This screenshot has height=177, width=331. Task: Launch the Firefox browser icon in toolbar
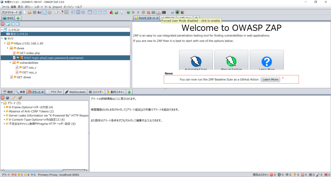182,12
